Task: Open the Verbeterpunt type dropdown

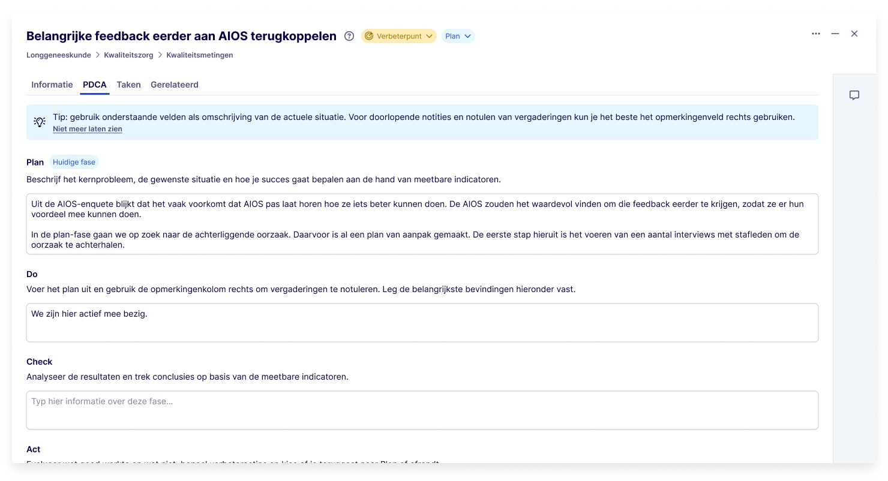Action: point(399,36)
